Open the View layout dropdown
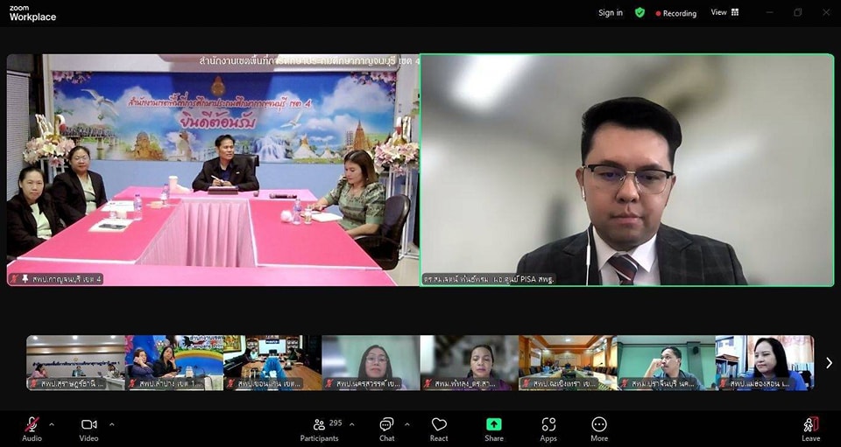 724,12
